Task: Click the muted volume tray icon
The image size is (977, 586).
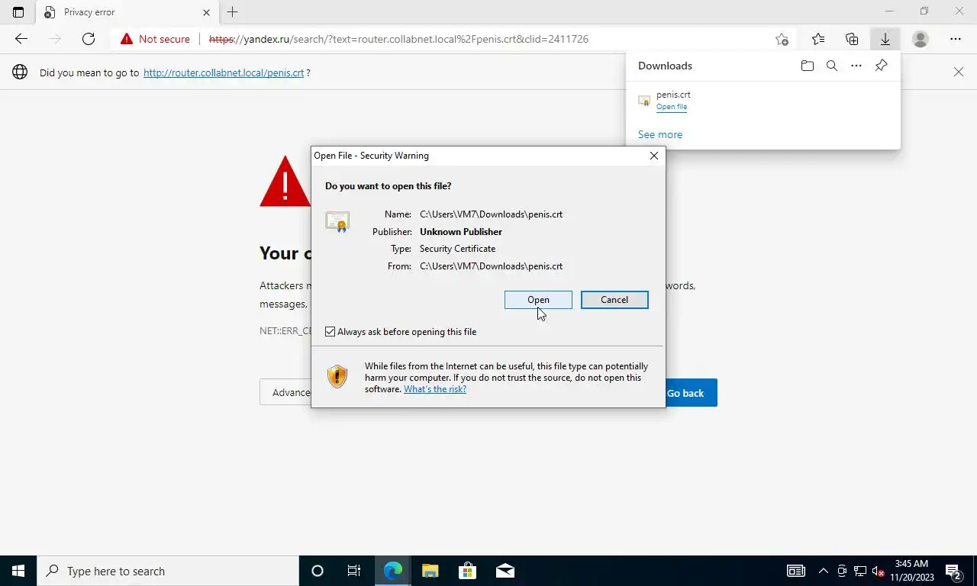Action: (878, 571)
